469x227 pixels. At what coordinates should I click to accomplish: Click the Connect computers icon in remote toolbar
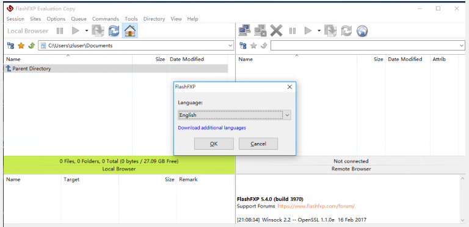click(245, 30)
